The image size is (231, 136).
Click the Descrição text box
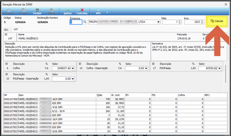click(77, 51)
